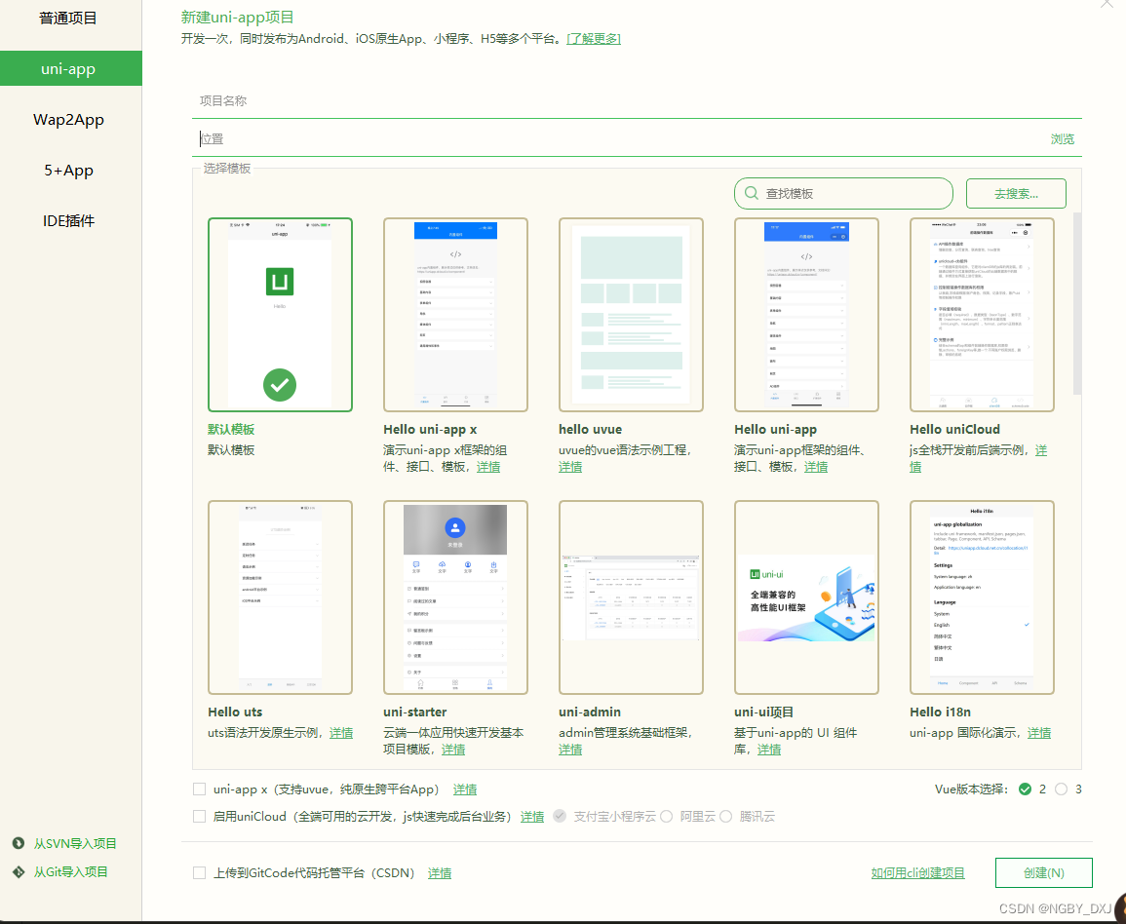The height and width of the screenshot is (924, 1126).
Task: Click 如何用cli创建项目 link
Action: [x=917, y=873]
